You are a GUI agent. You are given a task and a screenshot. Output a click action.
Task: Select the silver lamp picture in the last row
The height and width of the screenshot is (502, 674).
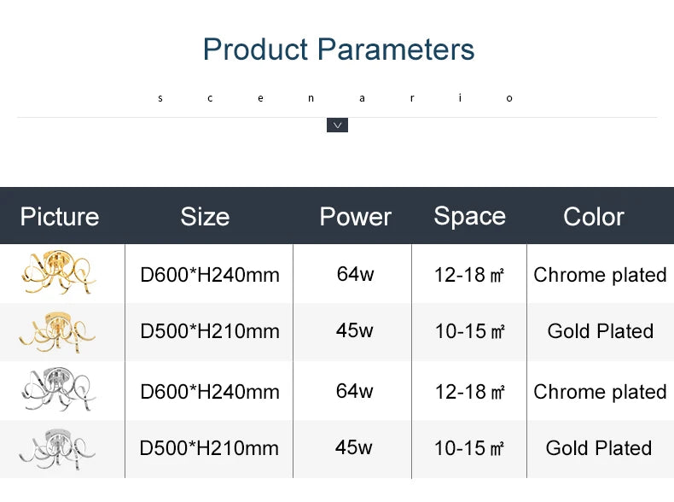click(x=58, y=447)
